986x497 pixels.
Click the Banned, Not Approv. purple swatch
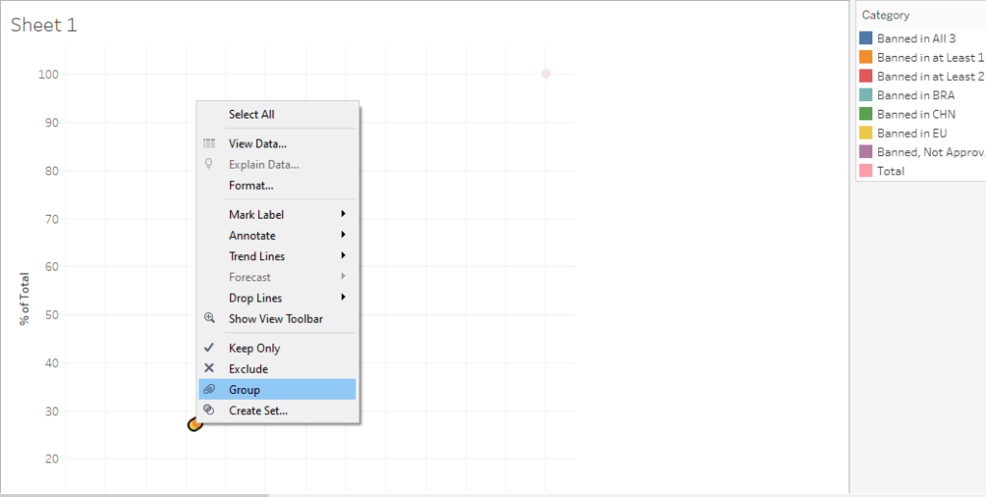point(866,151)
